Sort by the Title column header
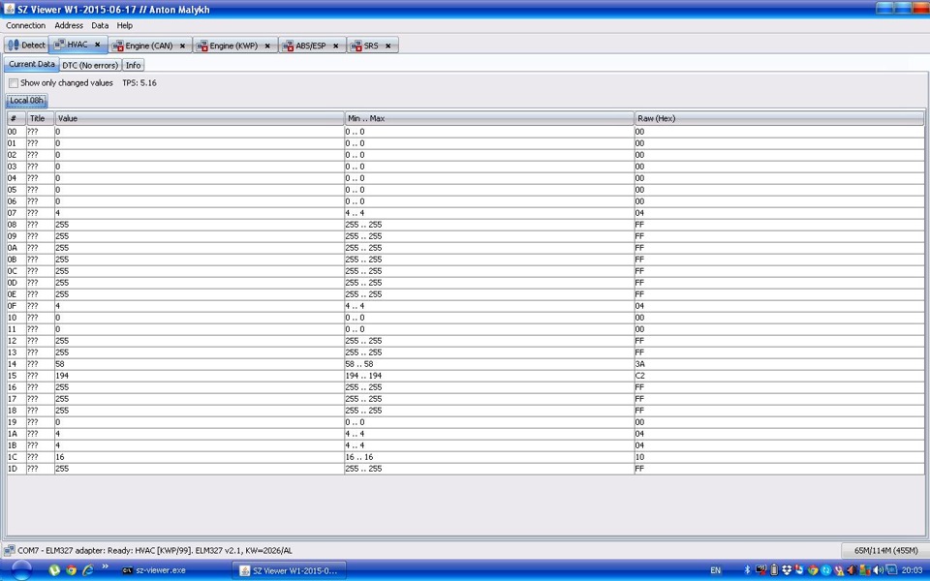 point(41,118)
